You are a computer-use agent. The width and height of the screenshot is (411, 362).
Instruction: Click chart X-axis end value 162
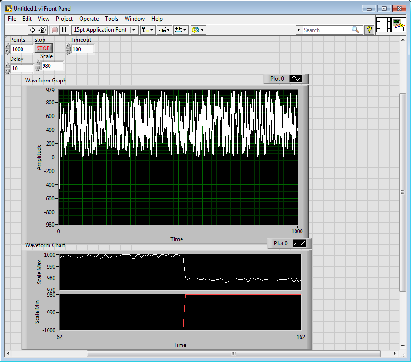301,337
